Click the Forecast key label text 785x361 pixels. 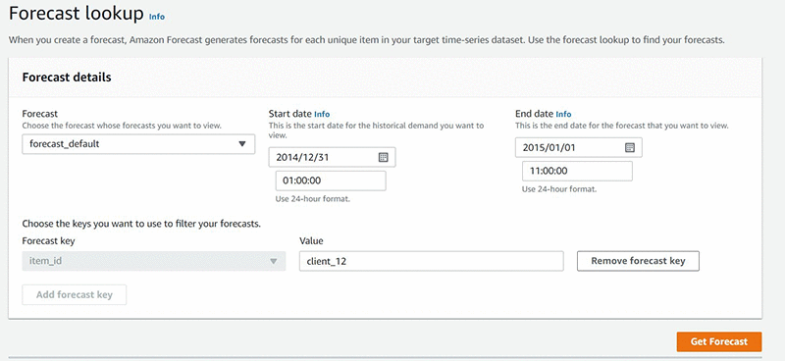tap(48, 241)
